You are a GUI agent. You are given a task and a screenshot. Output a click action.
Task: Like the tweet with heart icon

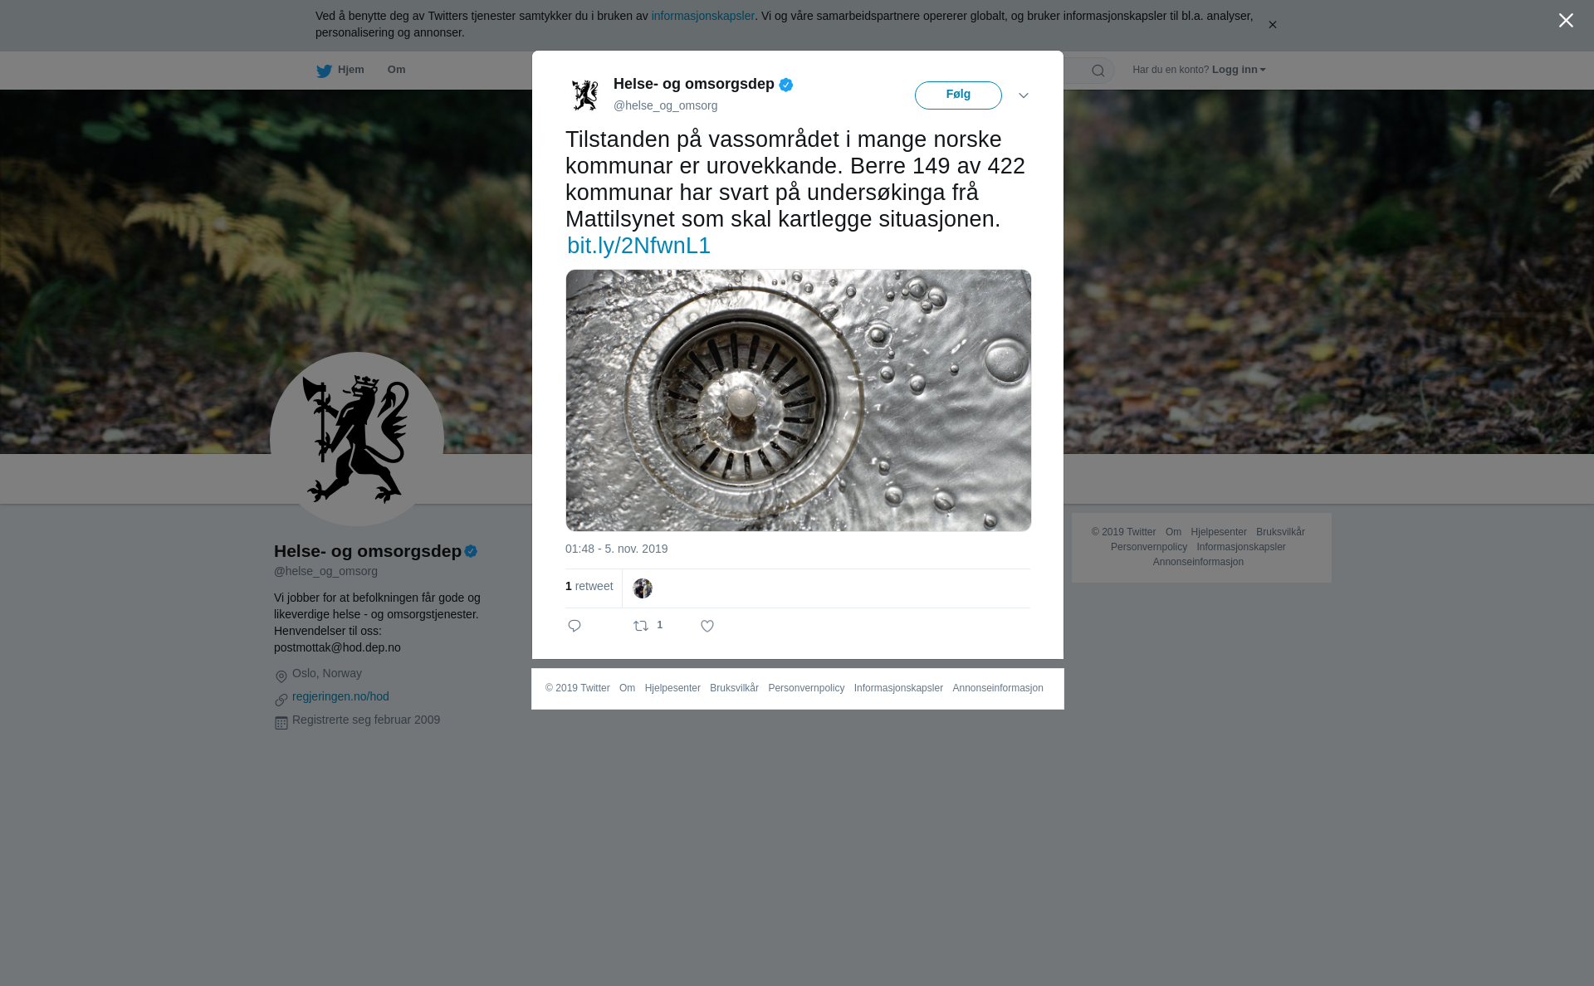(x=707, y=626)
